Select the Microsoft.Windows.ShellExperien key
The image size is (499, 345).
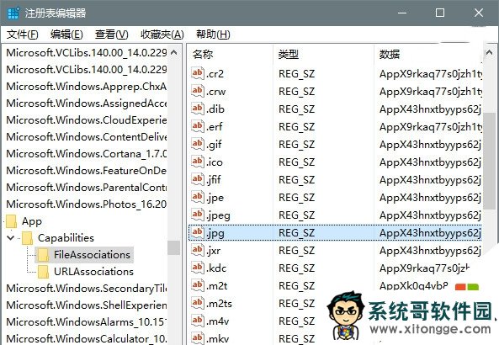pyautogui.click(x=86, y=305)
